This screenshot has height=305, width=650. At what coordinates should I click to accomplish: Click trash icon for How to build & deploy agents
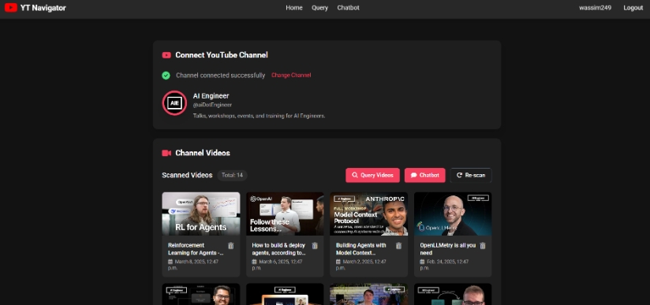pyautogui.click(x=315, y=246)
